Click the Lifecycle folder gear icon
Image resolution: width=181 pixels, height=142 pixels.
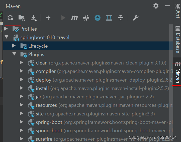point(24,46)
